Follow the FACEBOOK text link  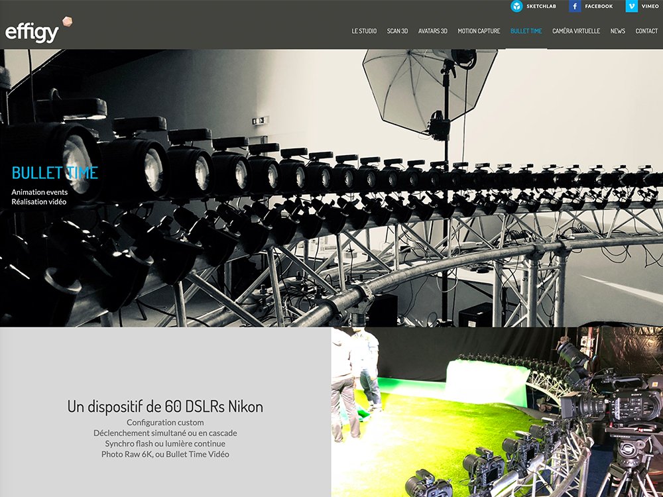click(x=599, y=6)
